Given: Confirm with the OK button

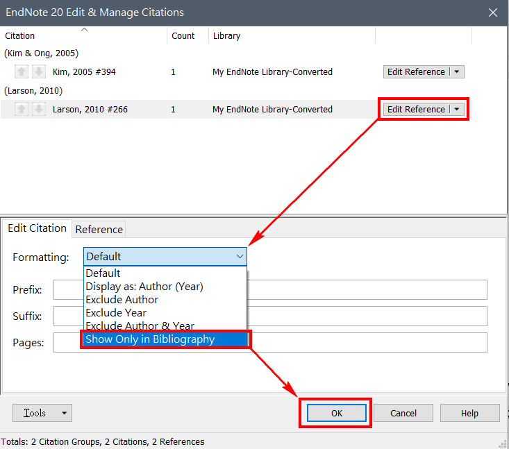Looking at the screenshot, I should coord(337,413).
